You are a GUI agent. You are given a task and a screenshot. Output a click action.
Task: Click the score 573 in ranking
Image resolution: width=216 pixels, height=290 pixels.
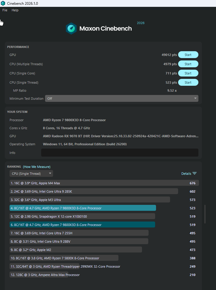192,199
